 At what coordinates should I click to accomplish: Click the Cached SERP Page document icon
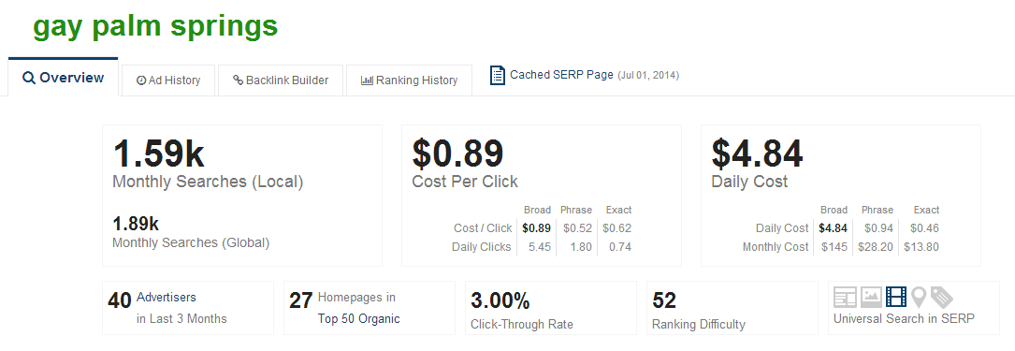coord(497,75)
